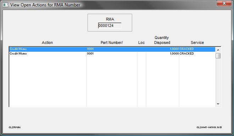
Task: Click the Loc column header
Action: (x=141, y=42)
